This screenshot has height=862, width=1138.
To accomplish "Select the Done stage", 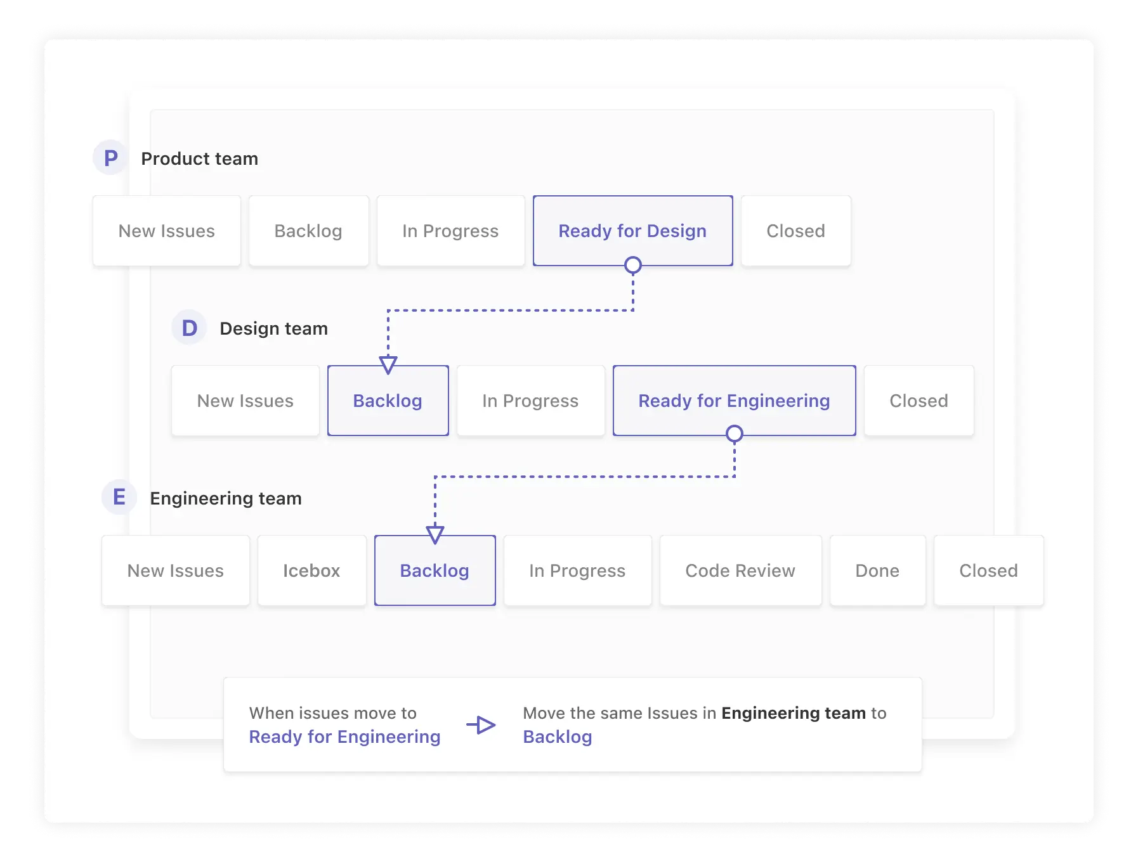I will coord(878,570).
